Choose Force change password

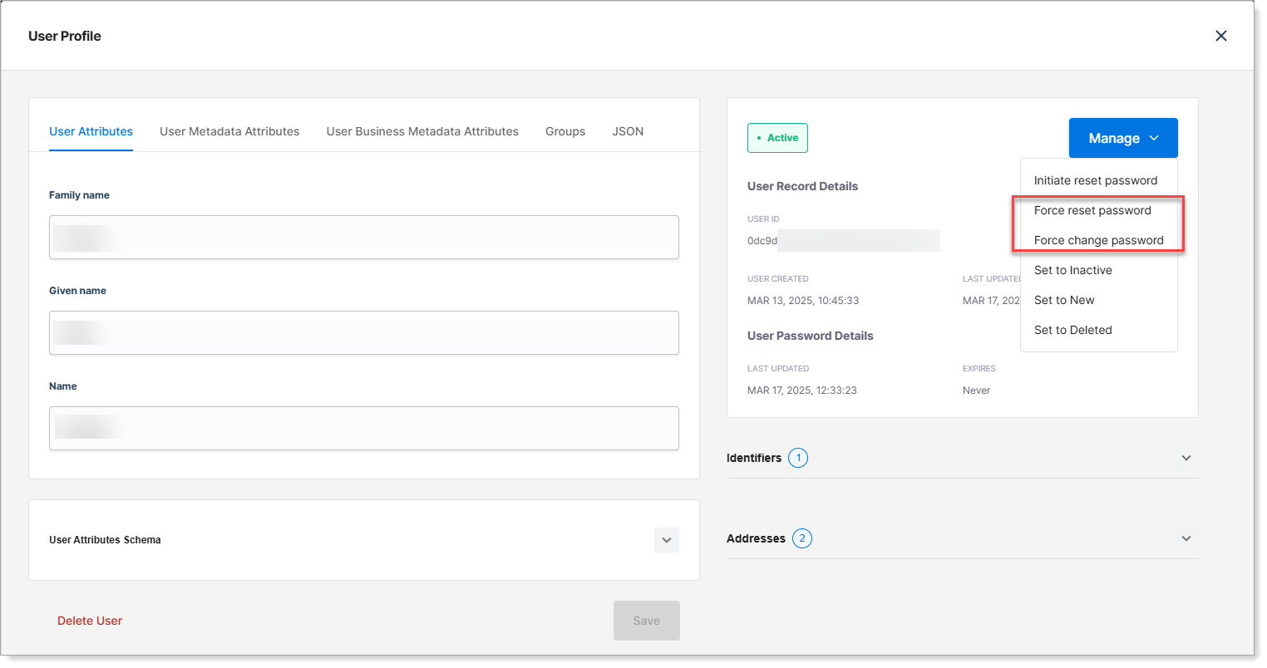coord(1098,240)
